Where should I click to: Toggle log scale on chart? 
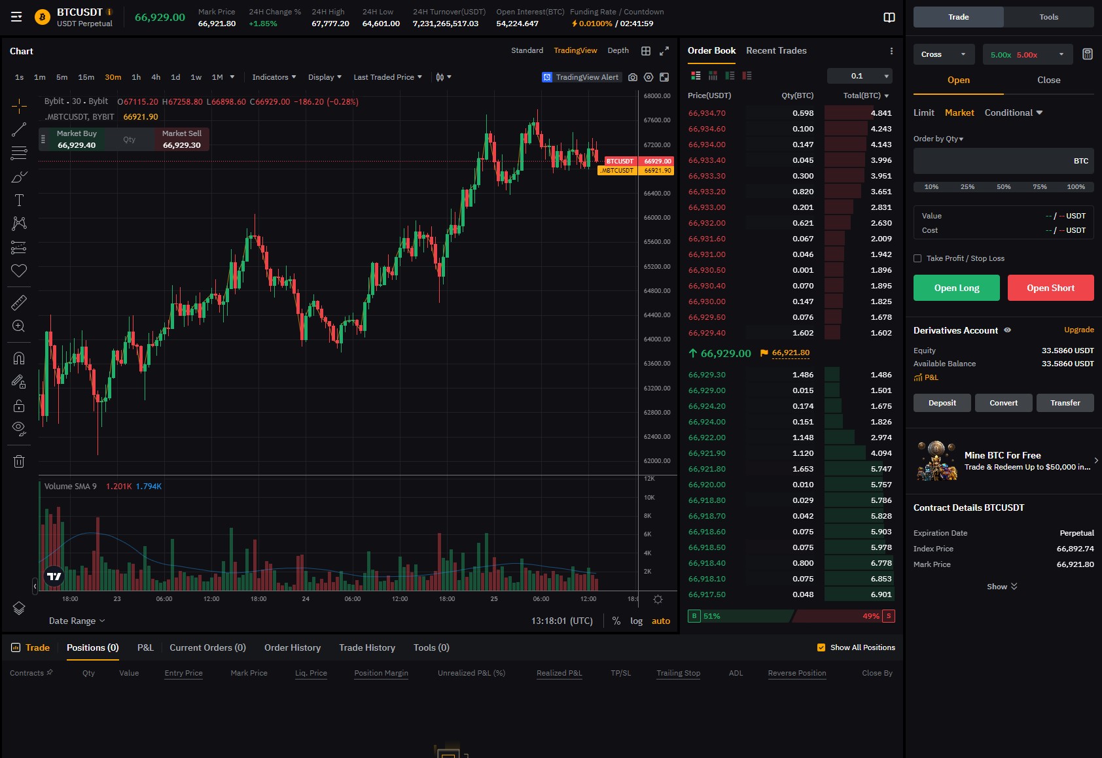tap(636, 621)
